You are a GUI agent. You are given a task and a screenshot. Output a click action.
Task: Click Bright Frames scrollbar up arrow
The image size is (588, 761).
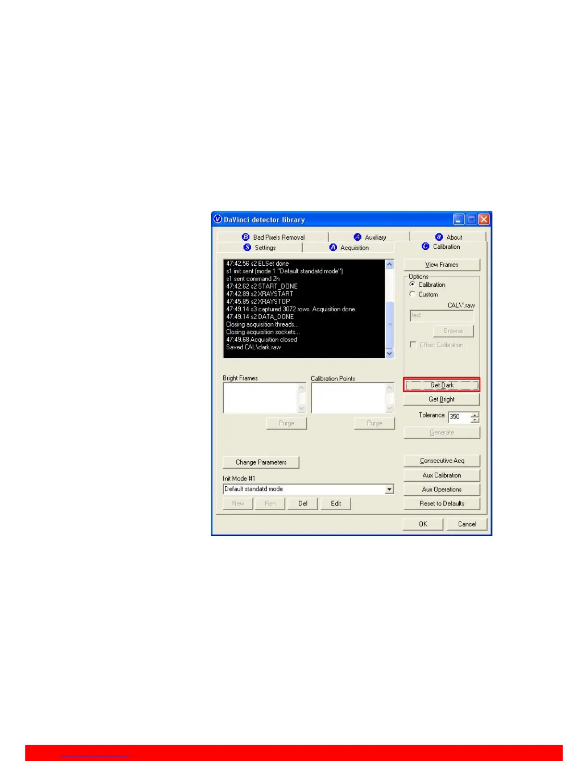[302, 387]
